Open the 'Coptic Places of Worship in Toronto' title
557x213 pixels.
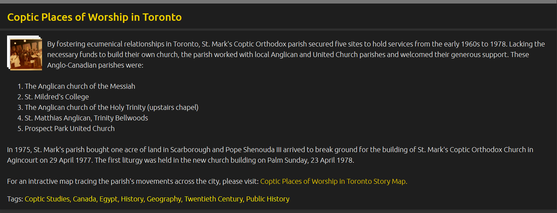94,17
